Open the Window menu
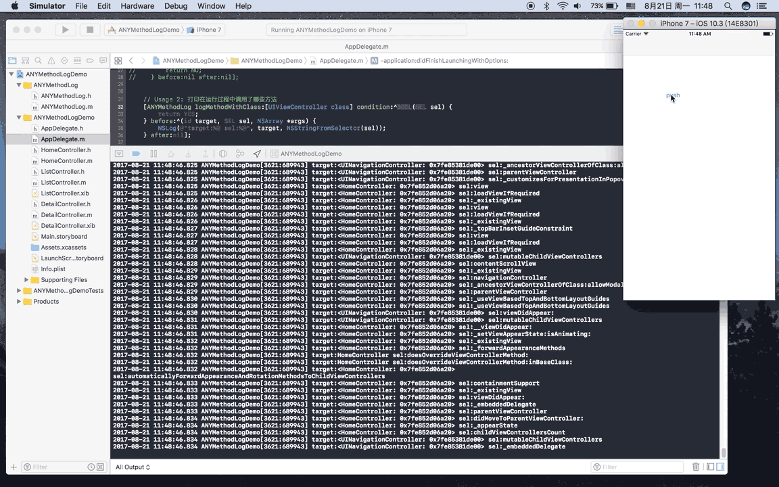 (211, 6)
